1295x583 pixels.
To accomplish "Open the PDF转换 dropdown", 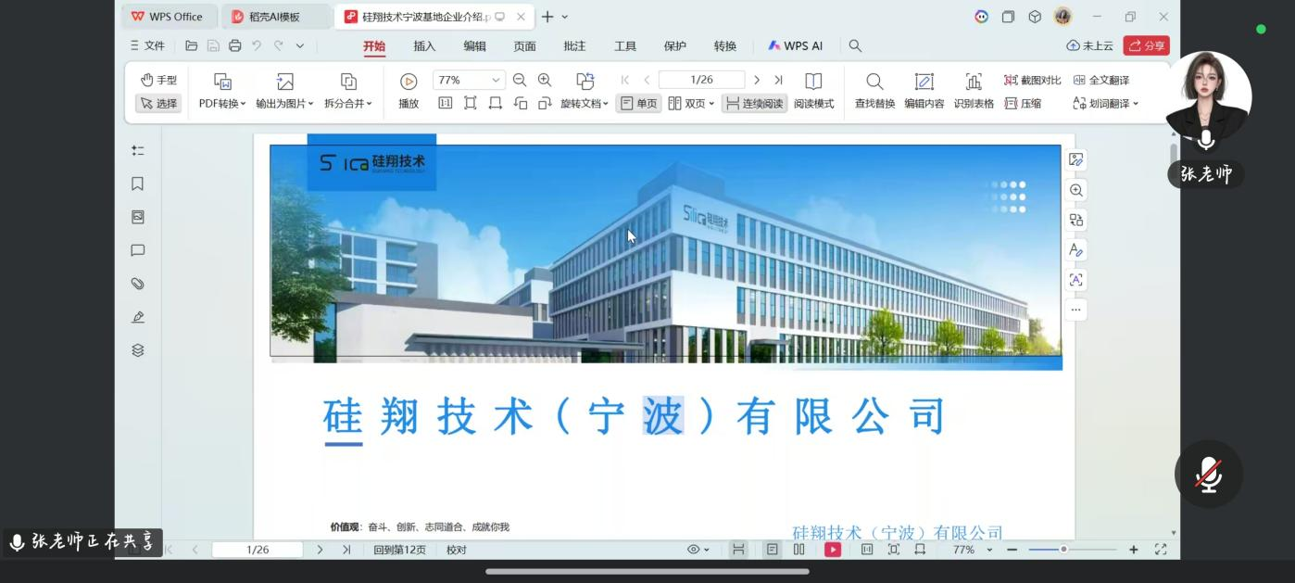I will [222, 92].
